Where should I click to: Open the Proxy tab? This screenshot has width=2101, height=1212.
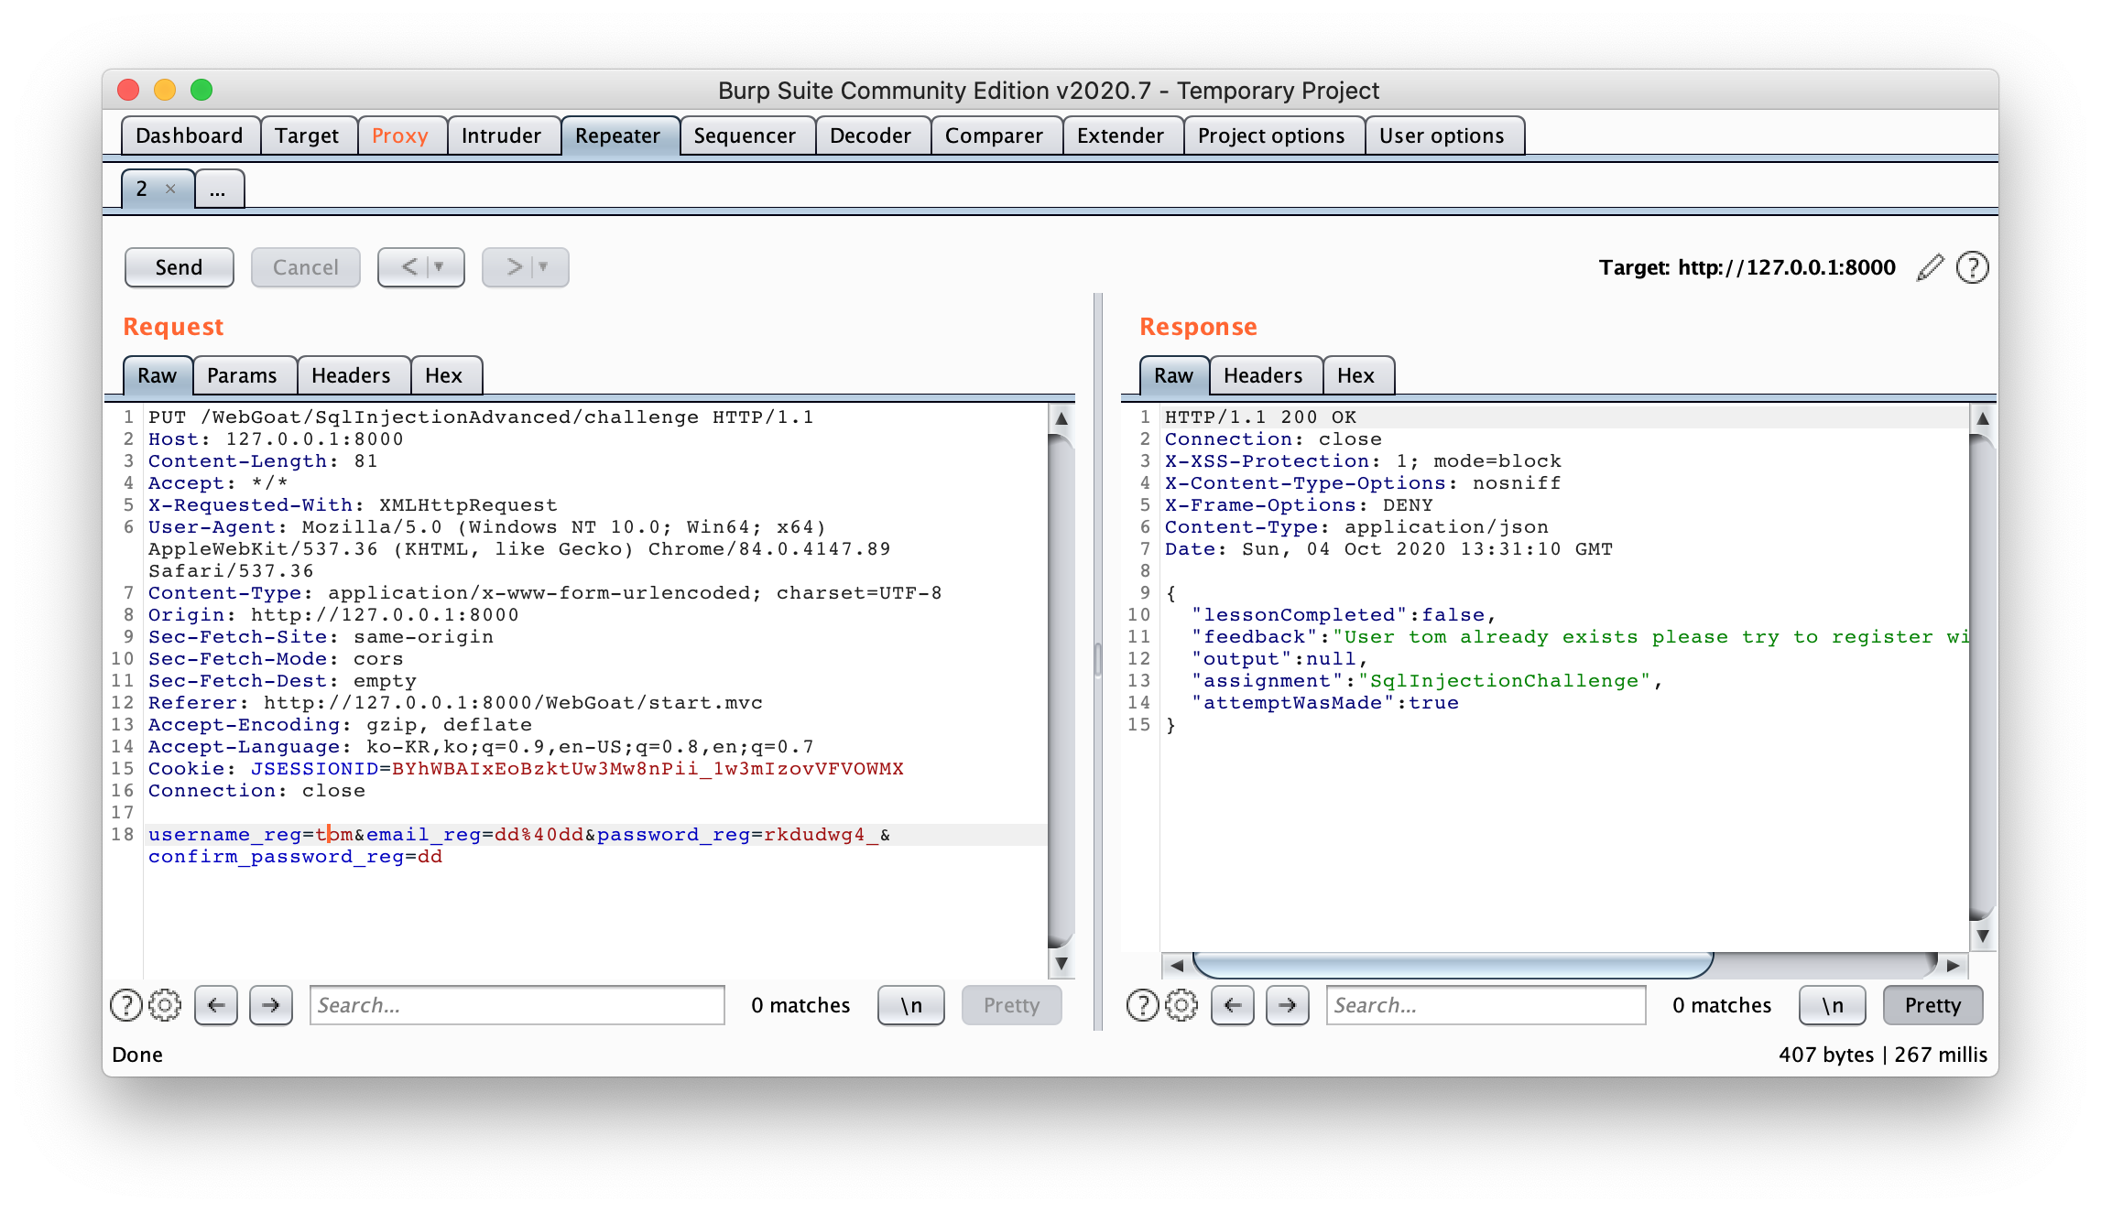tap(400, 135)
